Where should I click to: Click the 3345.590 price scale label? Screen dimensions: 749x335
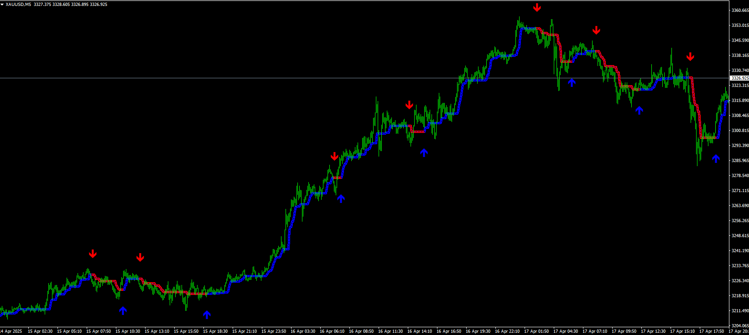pyautogui.click(x=740, y=41)
